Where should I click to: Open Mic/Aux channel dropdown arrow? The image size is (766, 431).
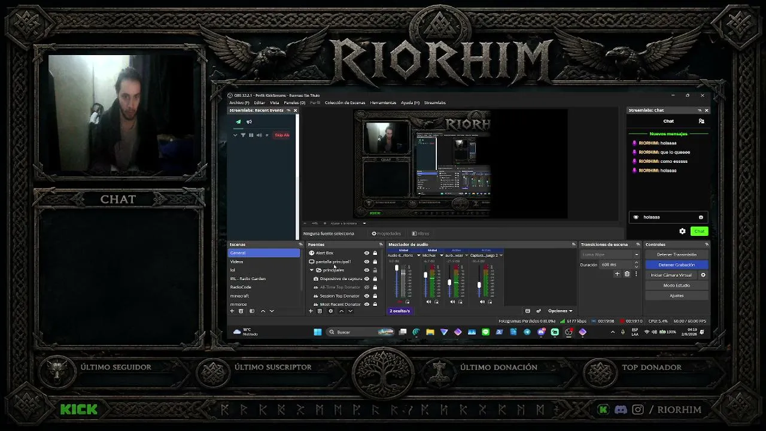pyautogui.click(x=442, y=256)
